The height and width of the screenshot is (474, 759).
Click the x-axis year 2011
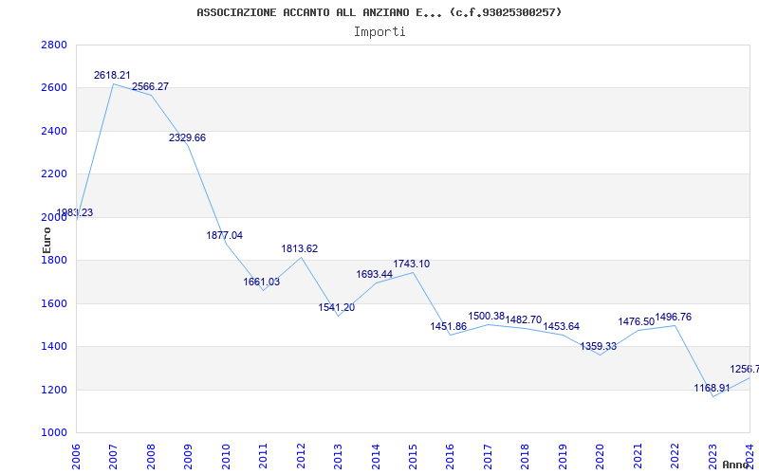point(264,457)
